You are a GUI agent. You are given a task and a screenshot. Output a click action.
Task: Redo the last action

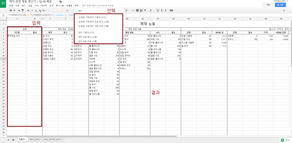pyautogui.click(x=19, y=11)
